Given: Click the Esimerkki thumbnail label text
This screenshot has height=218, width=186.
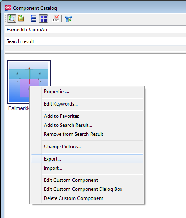Looking at the screenshot, I should pyautogui.click(x=19, y=108).
